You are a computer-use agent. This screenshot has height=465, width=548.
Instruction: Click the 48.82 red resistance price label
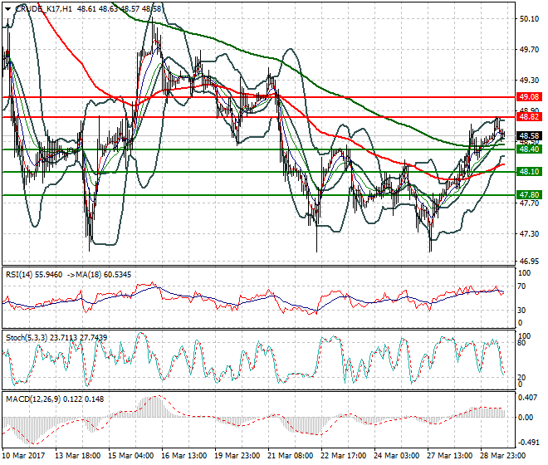click(x=529, y=117)
